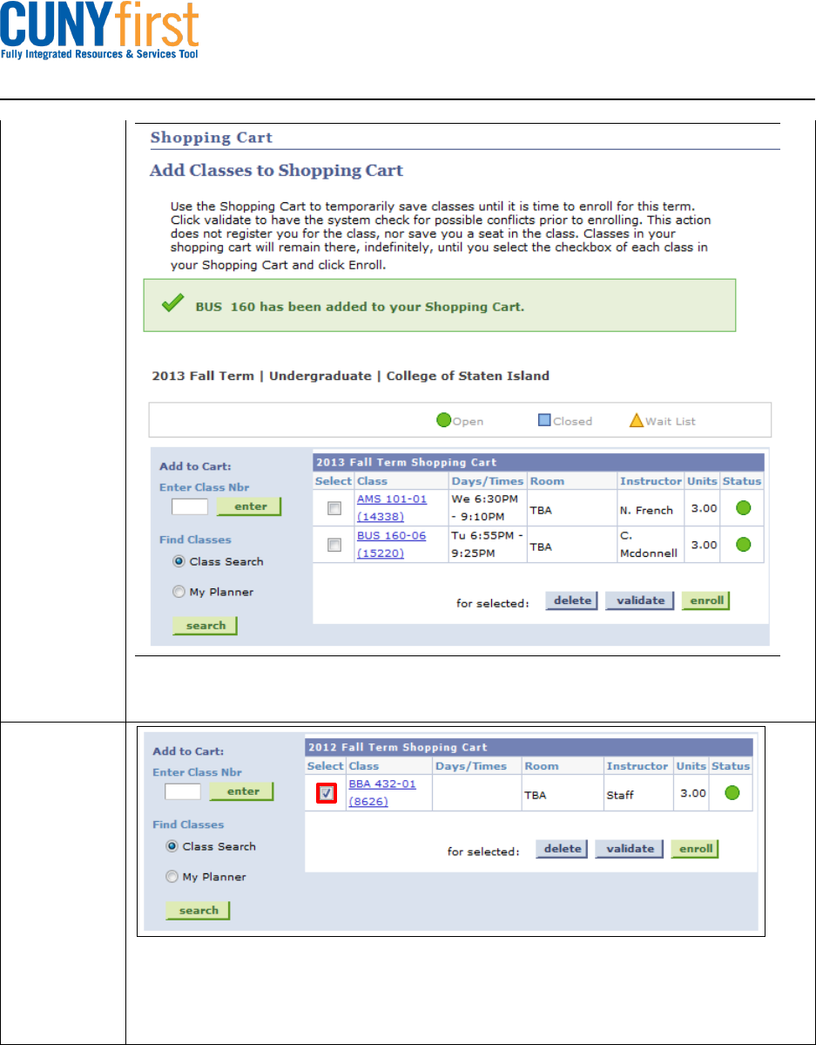The width and height of the screenshot is (816, 1045).
Task: Click 'Add Classes to Shopping Cart' heading
Action: [x=276, y=170]
